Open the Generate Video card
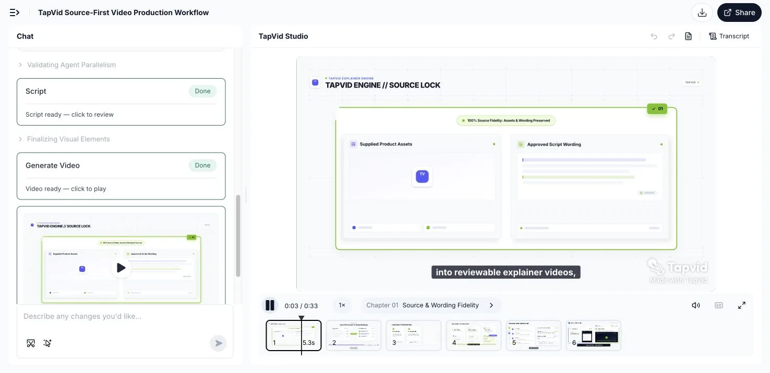 point(121,176)
